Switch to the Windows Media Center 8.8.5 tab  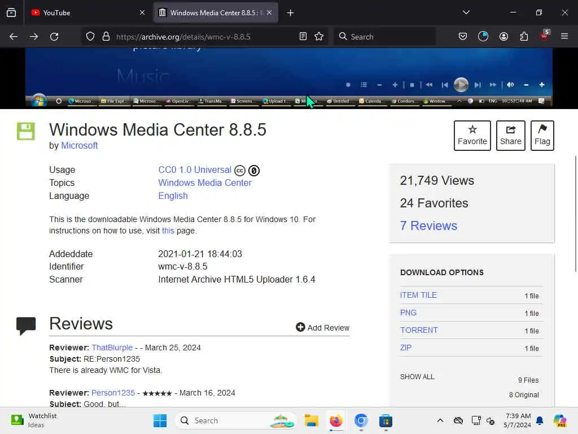click(x=216, y=13)
